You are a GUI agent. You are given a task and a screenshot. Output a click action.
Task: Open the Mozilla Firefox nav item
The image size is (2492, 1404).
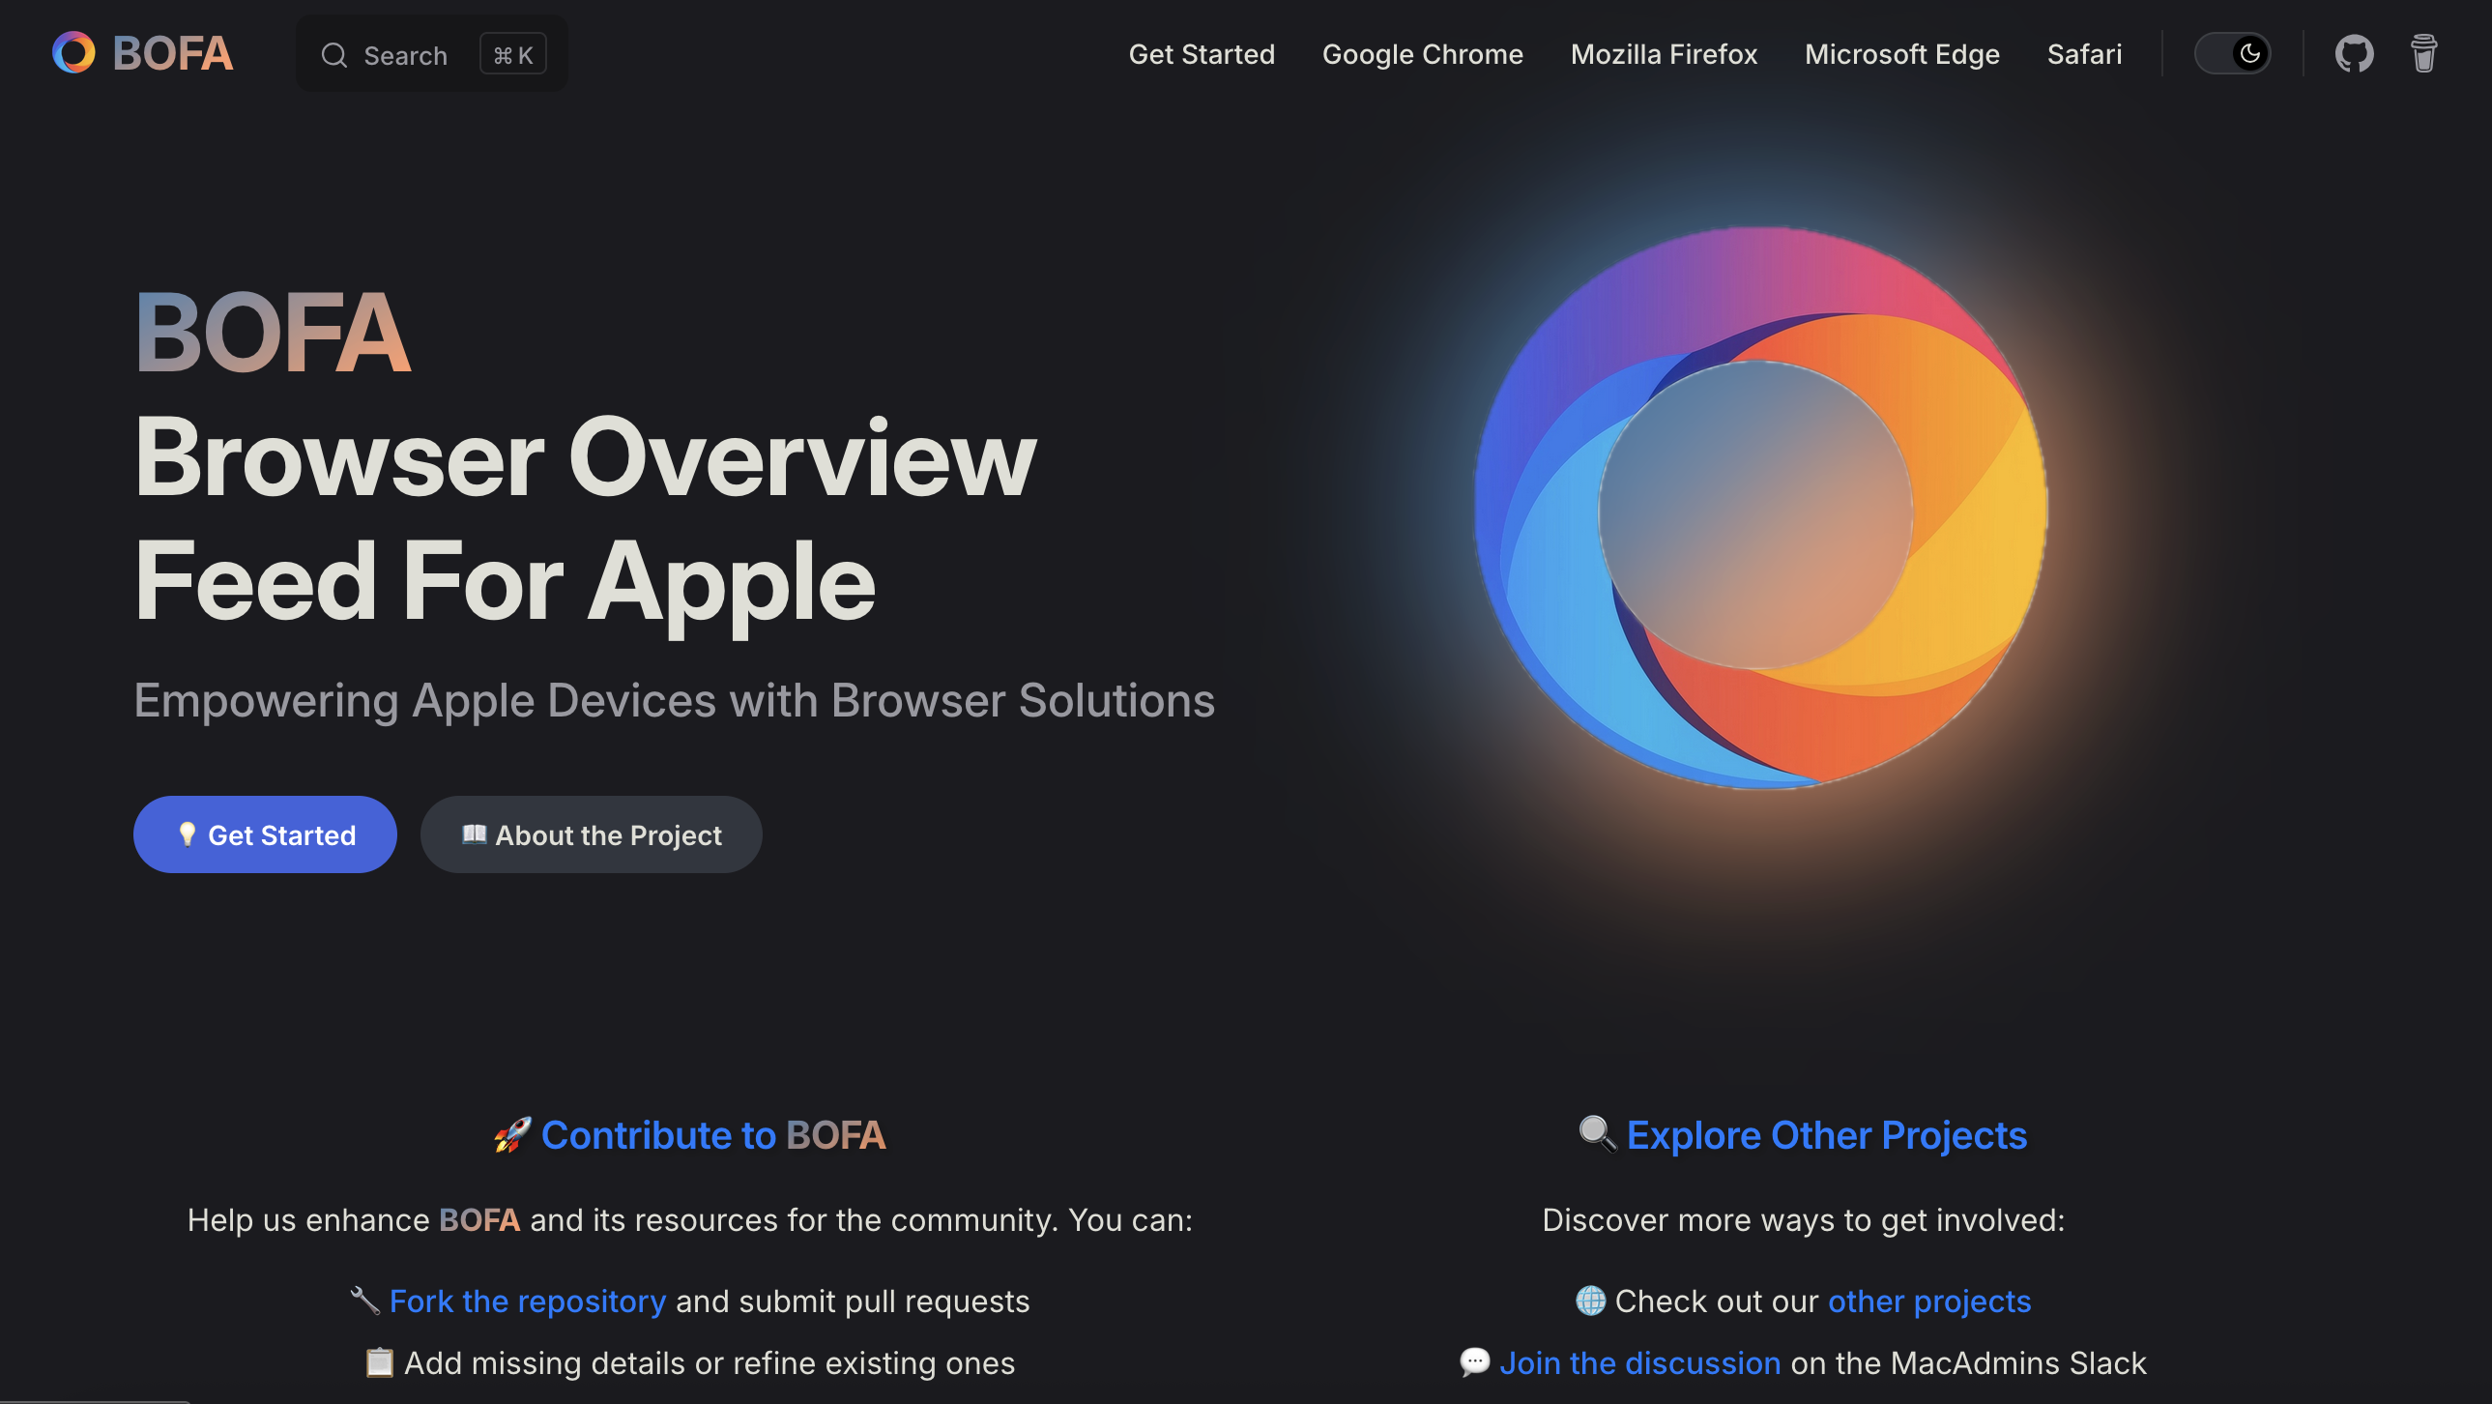coord(1663,54)
